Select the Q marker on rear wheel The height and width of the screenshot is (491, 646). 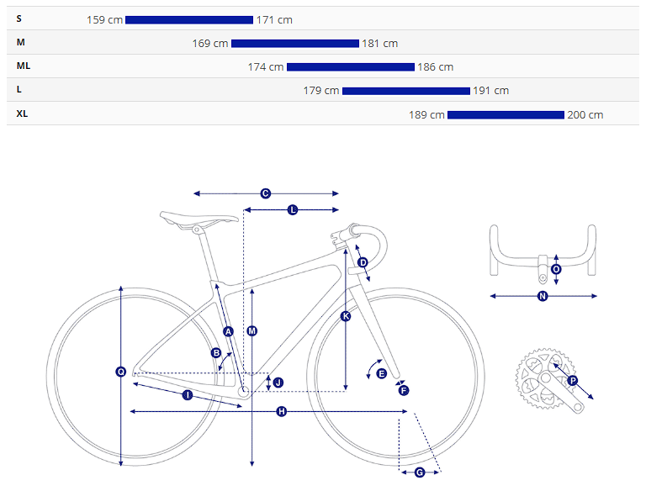121,372
